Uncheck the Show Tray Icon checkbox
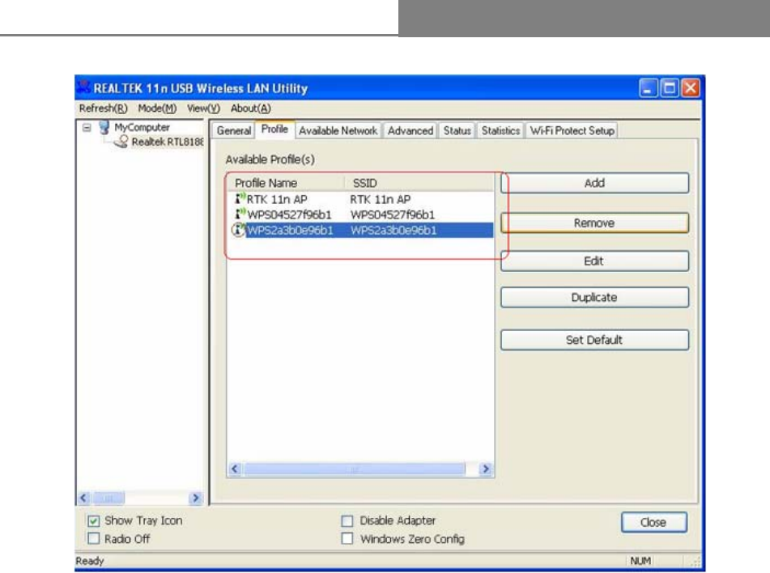The height and width of the screenshot is (573, 770). 93,520
